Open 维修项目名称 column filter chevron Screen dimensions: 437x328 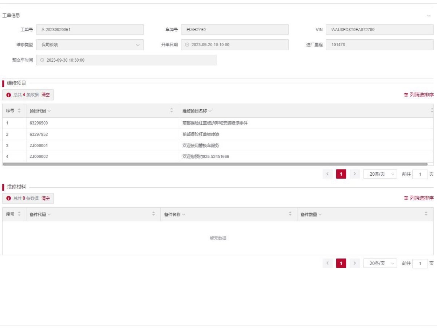tap(210, 111)
